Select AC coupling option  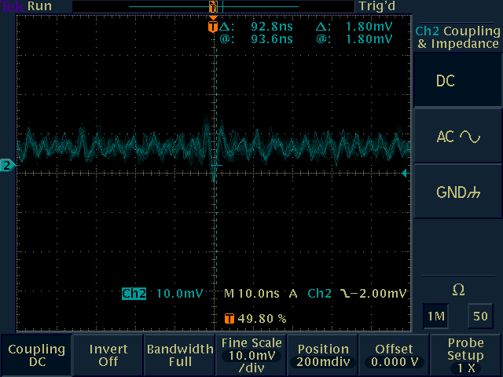(457, 137)
